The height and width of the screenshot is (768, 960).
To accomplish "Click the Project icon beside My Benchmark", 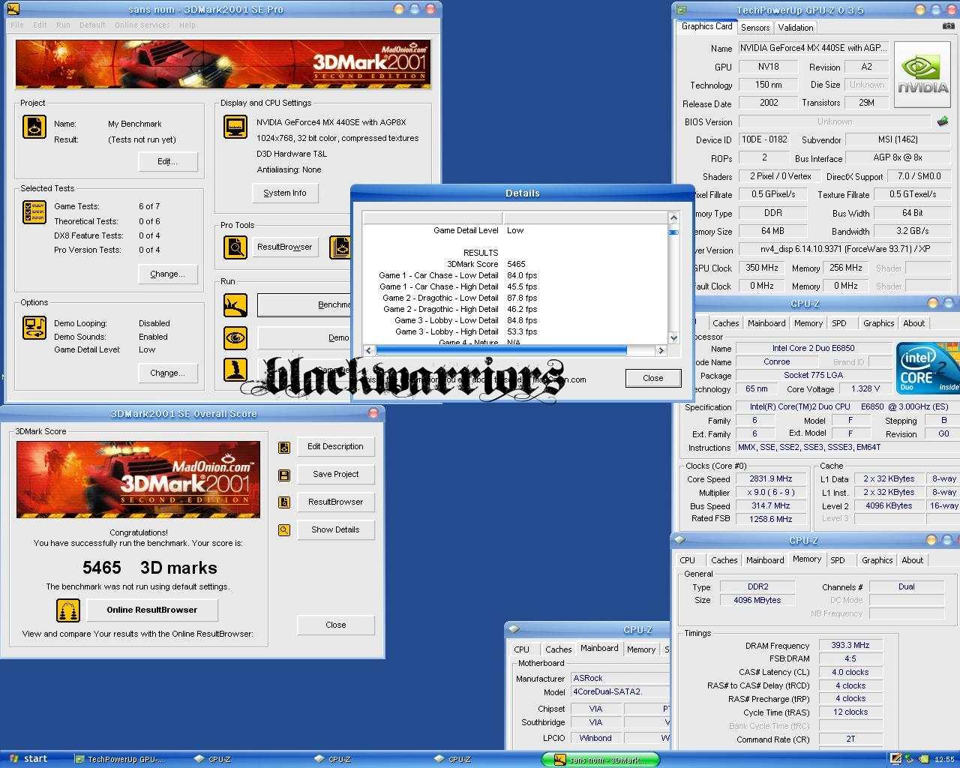I will 34,127.
